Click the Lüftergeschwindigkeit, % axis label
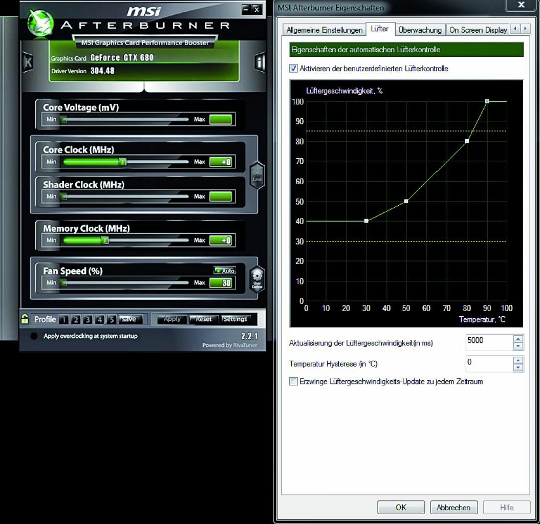Screen dimensions: 540x524 click(344, 91)
